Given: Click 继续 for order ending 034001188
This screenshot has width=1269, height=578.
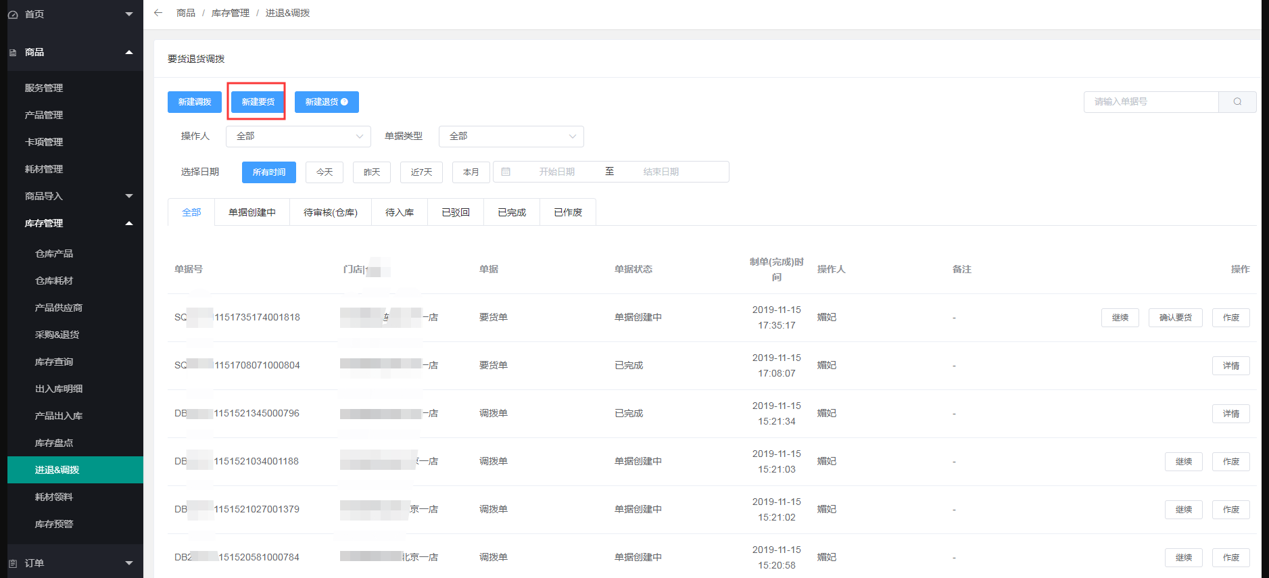Looking at the screenshot, I should coord(1184,462).
